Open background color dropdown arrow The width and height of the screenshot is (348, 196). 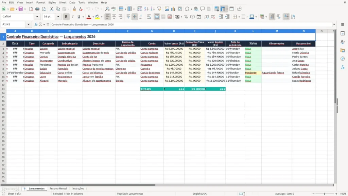click(x=102, y=17)
